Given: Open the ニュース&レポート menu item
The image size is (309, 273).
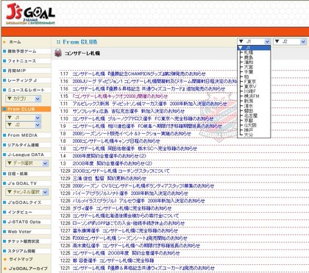Looking at the screenshot, I should point(26,90).
